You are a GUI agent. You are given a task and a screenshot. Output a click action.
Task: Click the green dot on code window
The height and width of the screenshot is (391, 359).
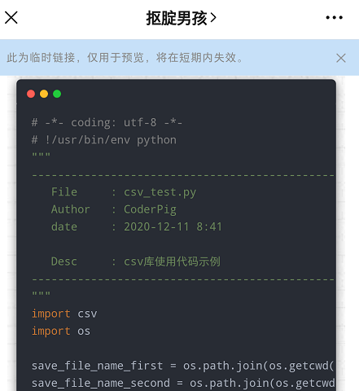click(57, 94)
